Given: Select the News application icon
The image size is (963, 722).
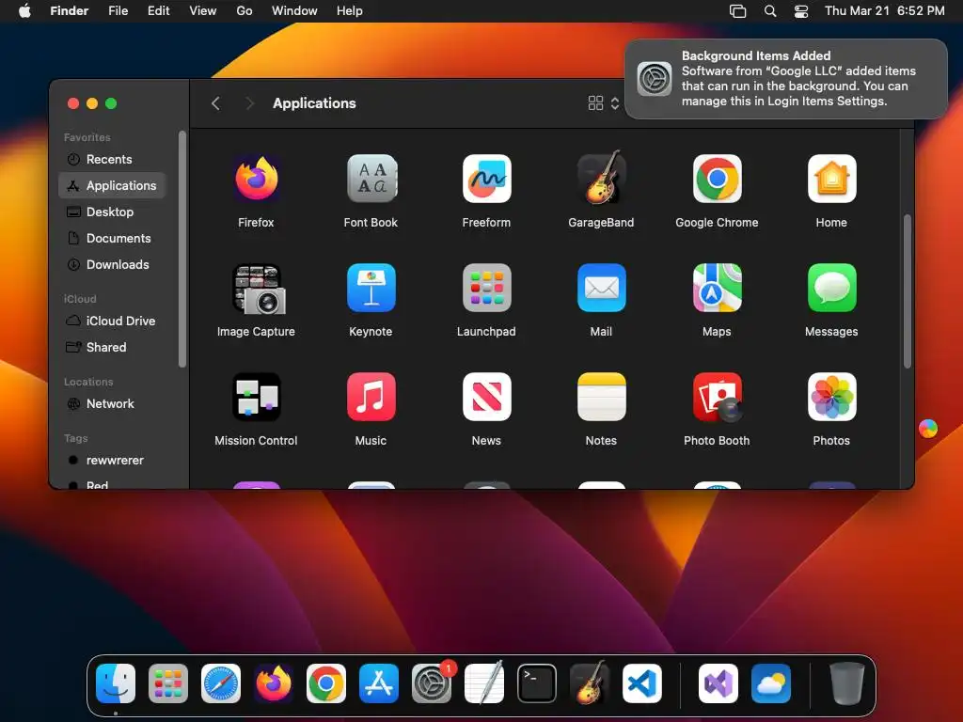Looking at the screenshot, I should coord(486,398).
